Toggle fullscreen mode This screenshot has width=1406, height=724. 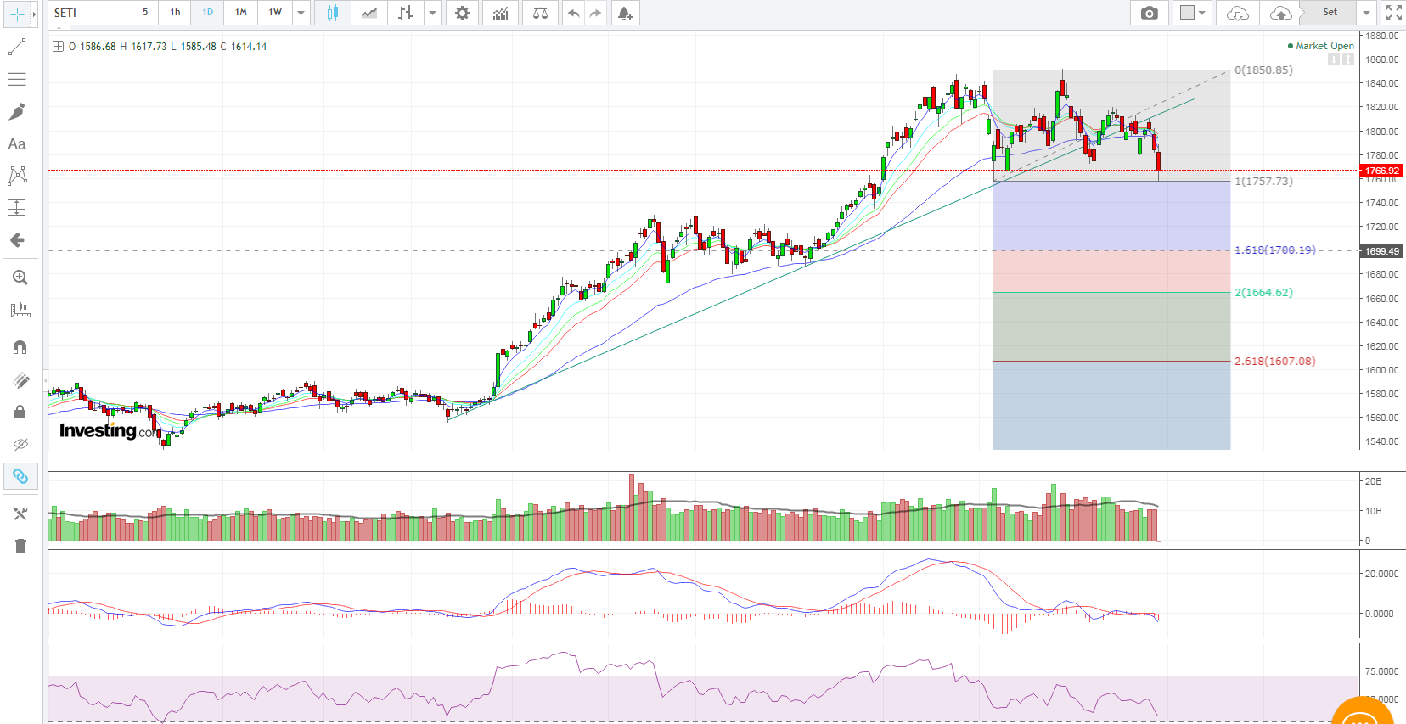[1393, 13]
